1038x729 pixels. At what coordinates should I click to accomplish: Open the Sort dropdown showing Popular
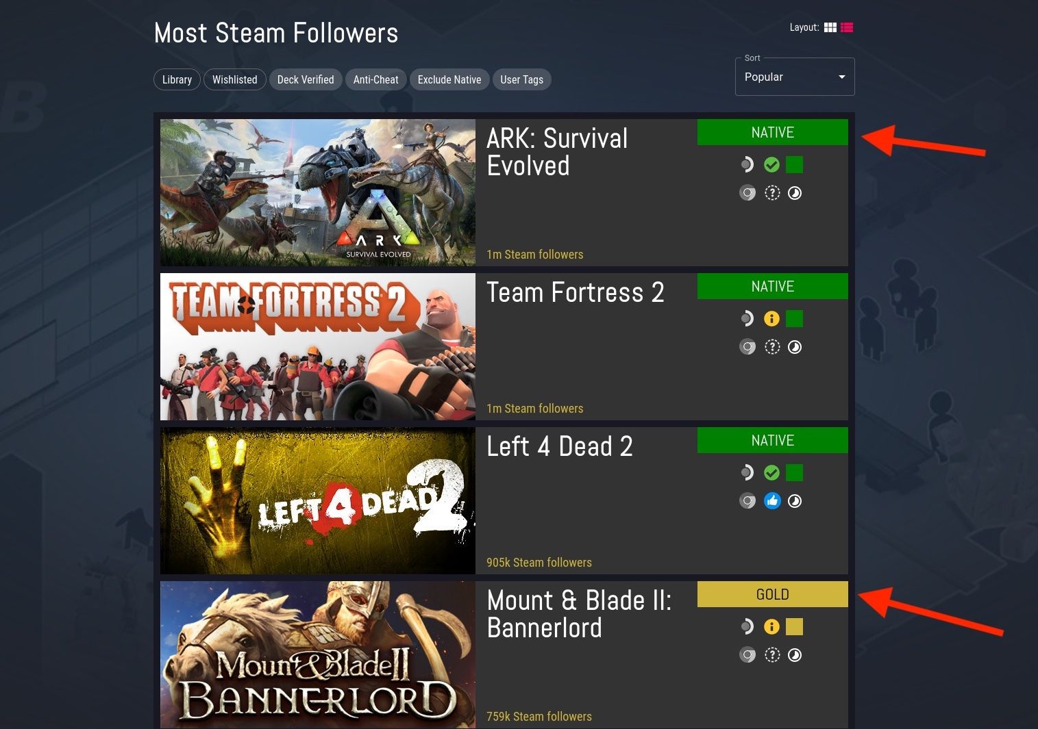[795, 77]
